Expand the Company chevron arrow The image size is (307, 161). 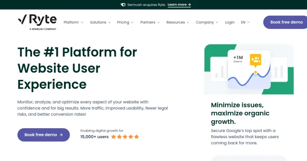tap(217, 22)
